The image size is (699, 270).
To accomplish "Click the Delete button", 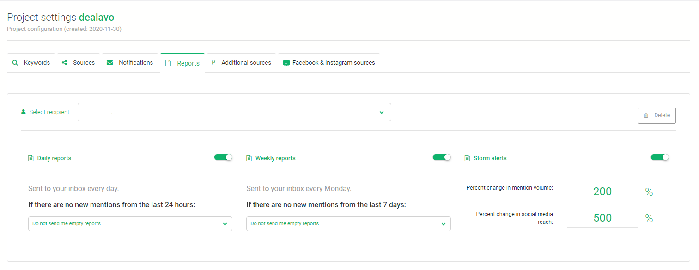I will coord(657,115).
